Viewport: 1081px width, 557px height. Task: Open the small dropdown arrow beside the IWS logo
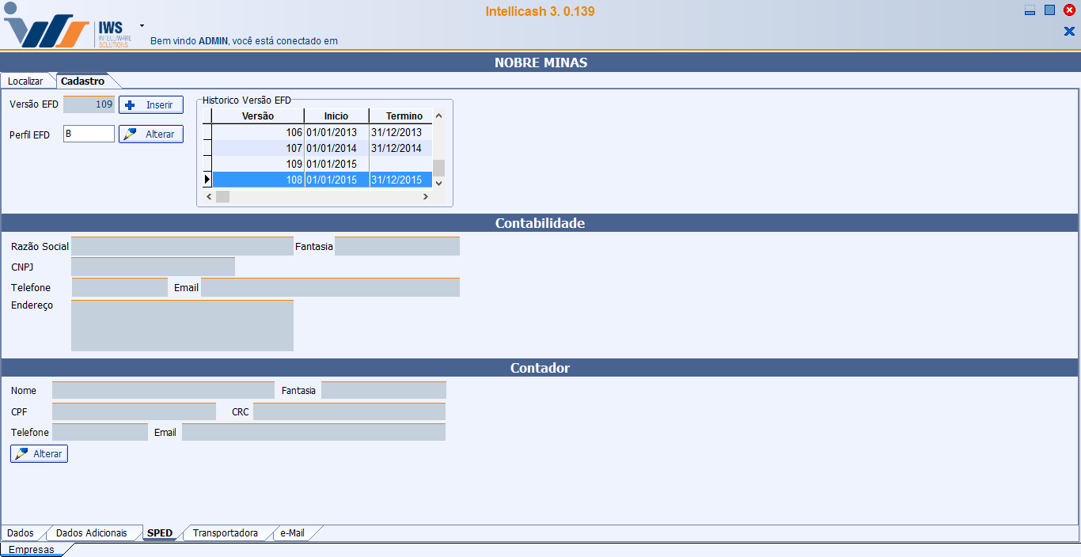(142, 25)
